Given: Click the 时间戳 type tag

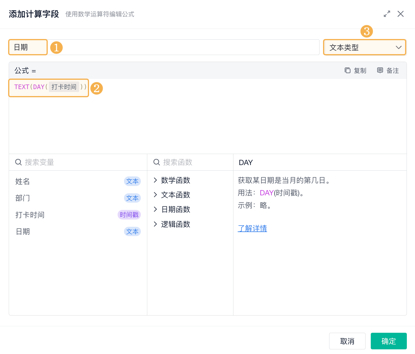Looking at the screenshot, I should 129,215.
